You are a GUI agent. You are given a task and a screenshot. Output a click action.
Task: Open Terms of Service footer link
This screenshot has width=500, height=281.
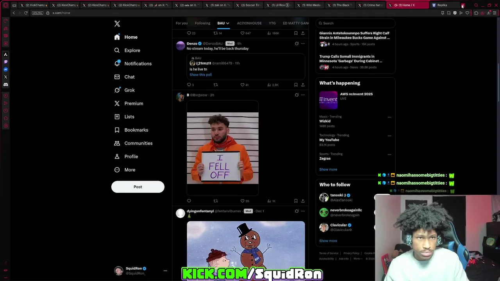coord(329,253)
